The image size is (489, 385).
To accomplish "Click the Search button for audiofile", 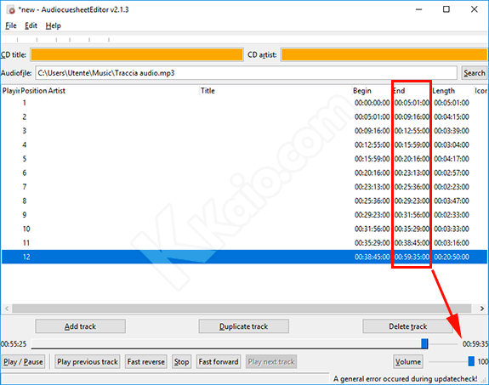I will click(474, 73).
